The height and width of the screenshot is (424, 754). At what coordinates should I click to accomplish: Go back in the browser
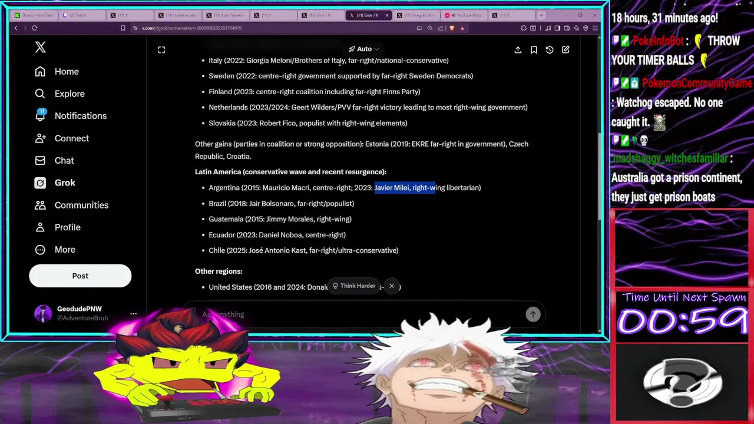(16, 28)
